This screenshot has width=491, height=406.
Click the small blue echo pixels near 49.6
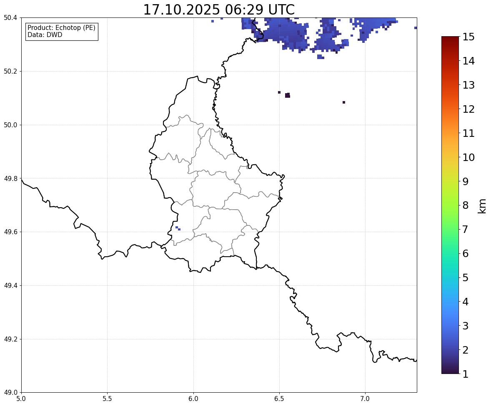(178, 228)
